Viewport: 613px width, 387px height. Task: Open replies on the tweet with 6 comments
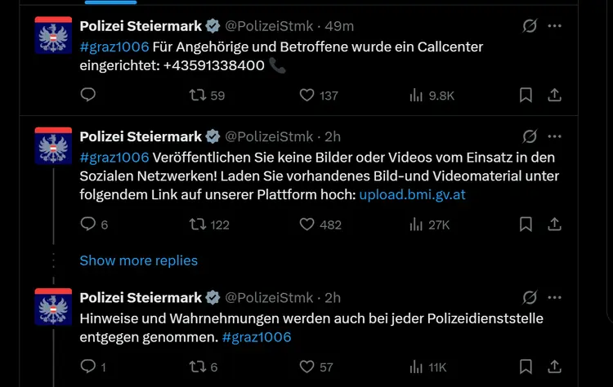[88, 224]
